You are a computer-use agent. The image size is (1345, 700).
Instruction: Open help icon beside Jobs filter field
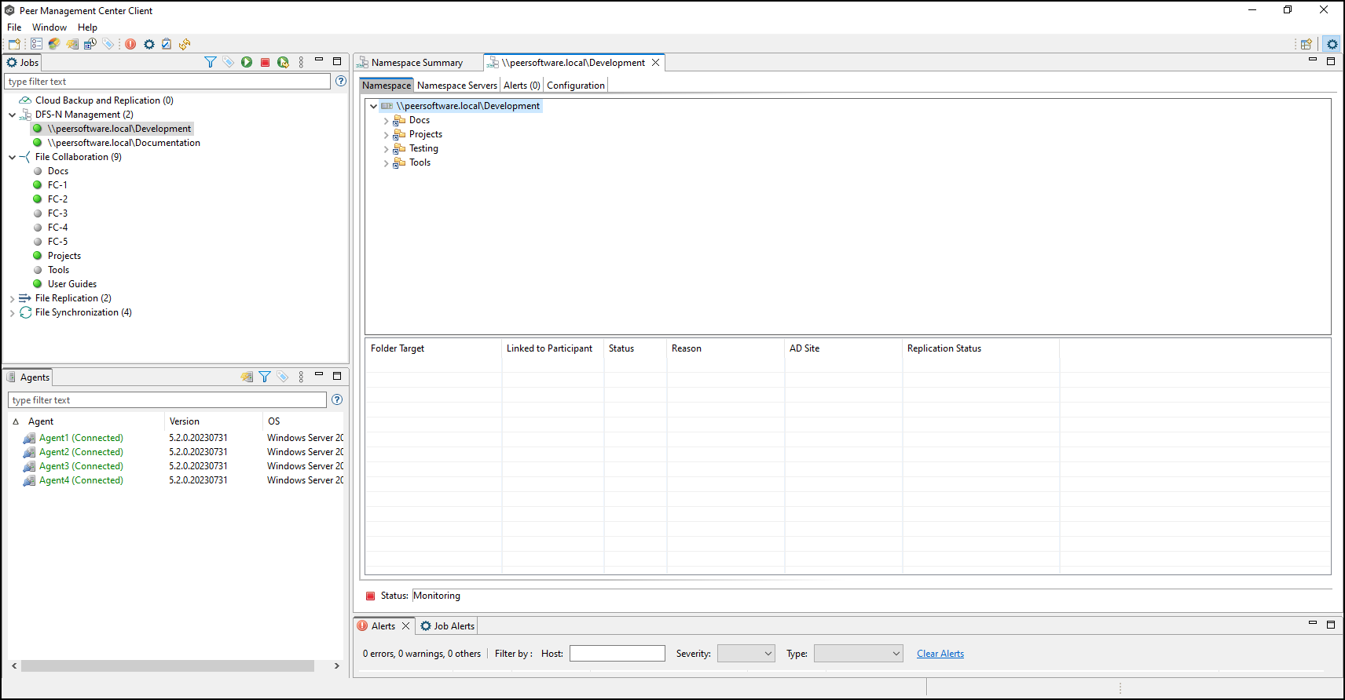pos(341,81)
